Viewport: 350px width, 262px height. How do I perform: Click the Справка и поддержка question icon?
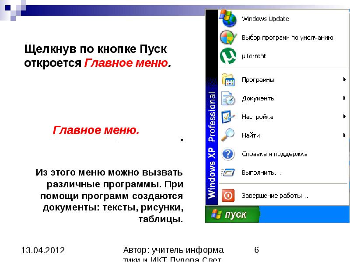pos(228,154)
